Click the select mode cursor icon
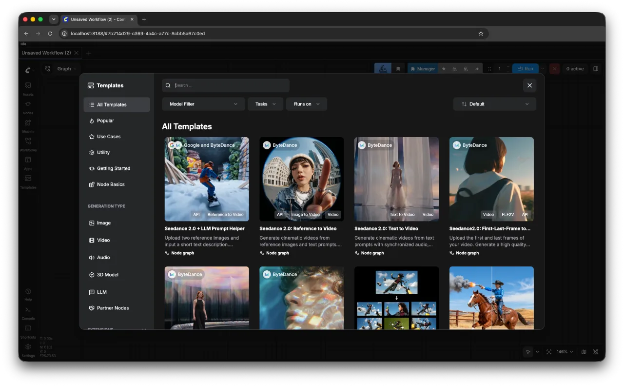Image resolution: width=624 pixels, height=386 pixels. tap(528, 352)
